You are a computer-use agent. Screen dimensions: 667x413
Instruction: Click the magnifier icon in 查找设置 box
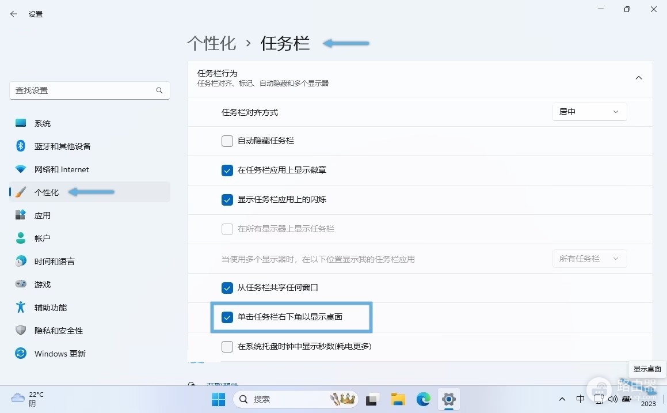click(x=159, y=90)
